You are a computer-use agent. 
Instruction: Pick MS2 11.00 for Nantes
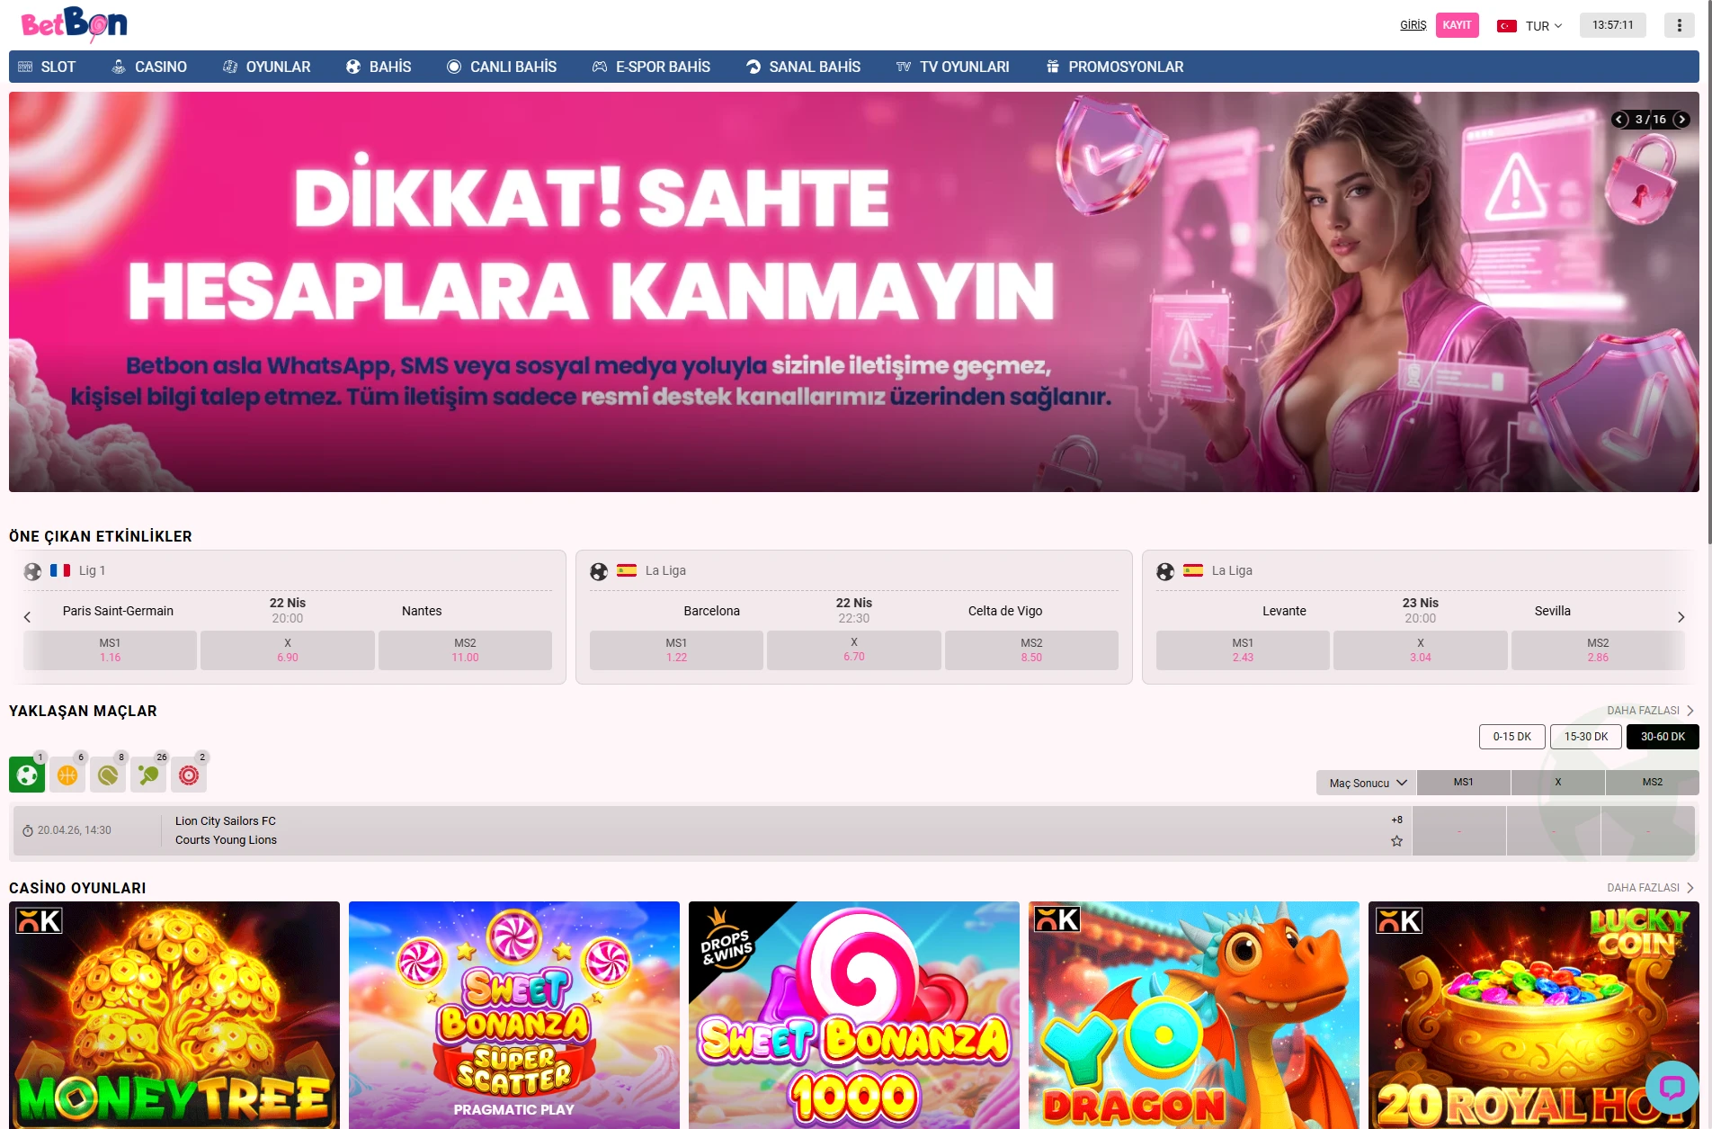coord(465,650)
